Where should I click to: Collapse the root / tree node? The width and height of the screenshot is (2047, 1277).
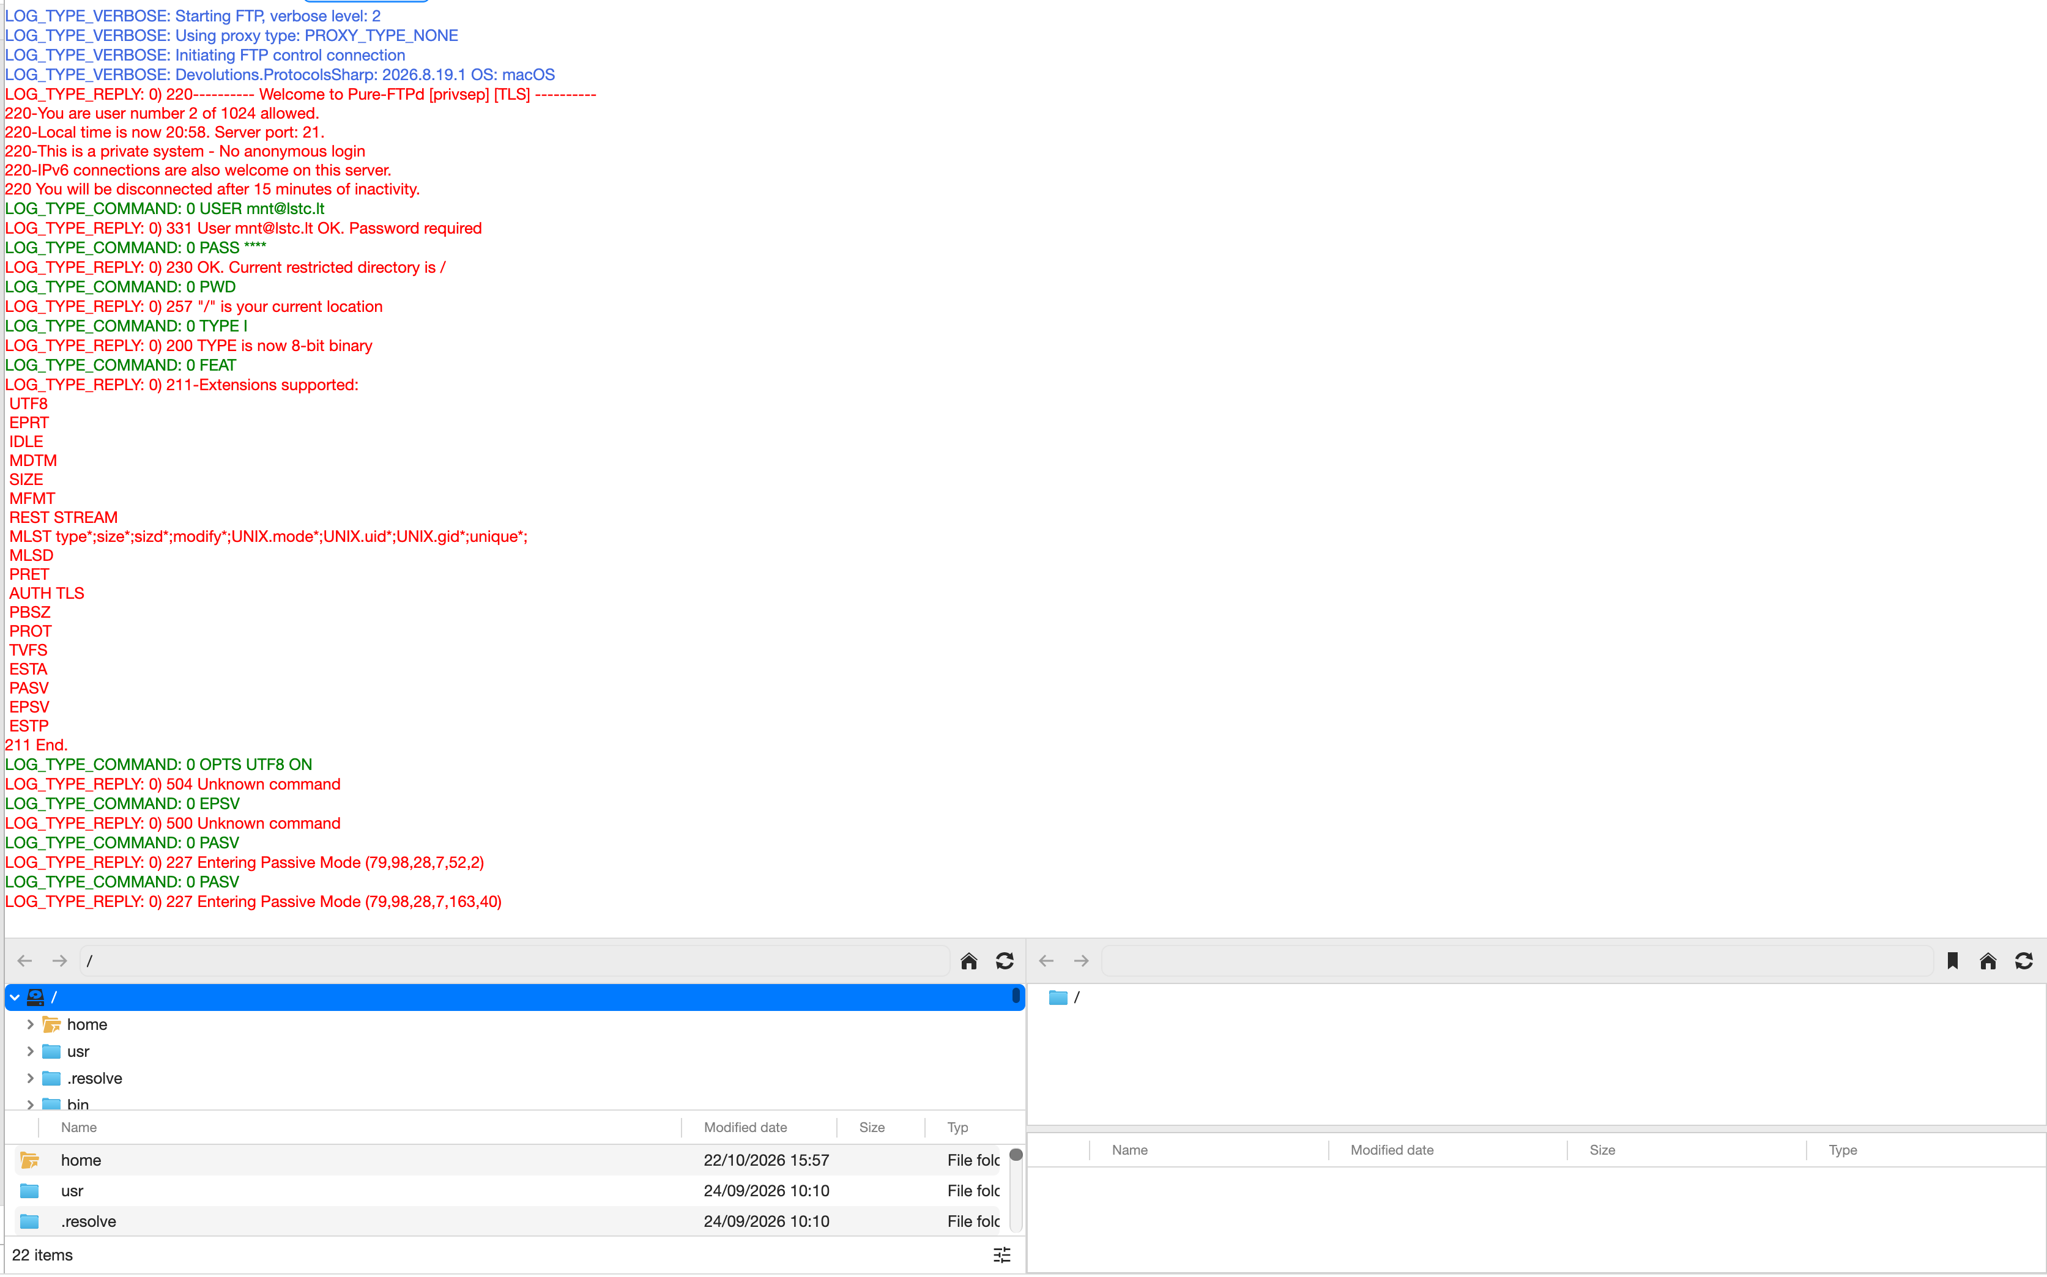tap(15, 998)
